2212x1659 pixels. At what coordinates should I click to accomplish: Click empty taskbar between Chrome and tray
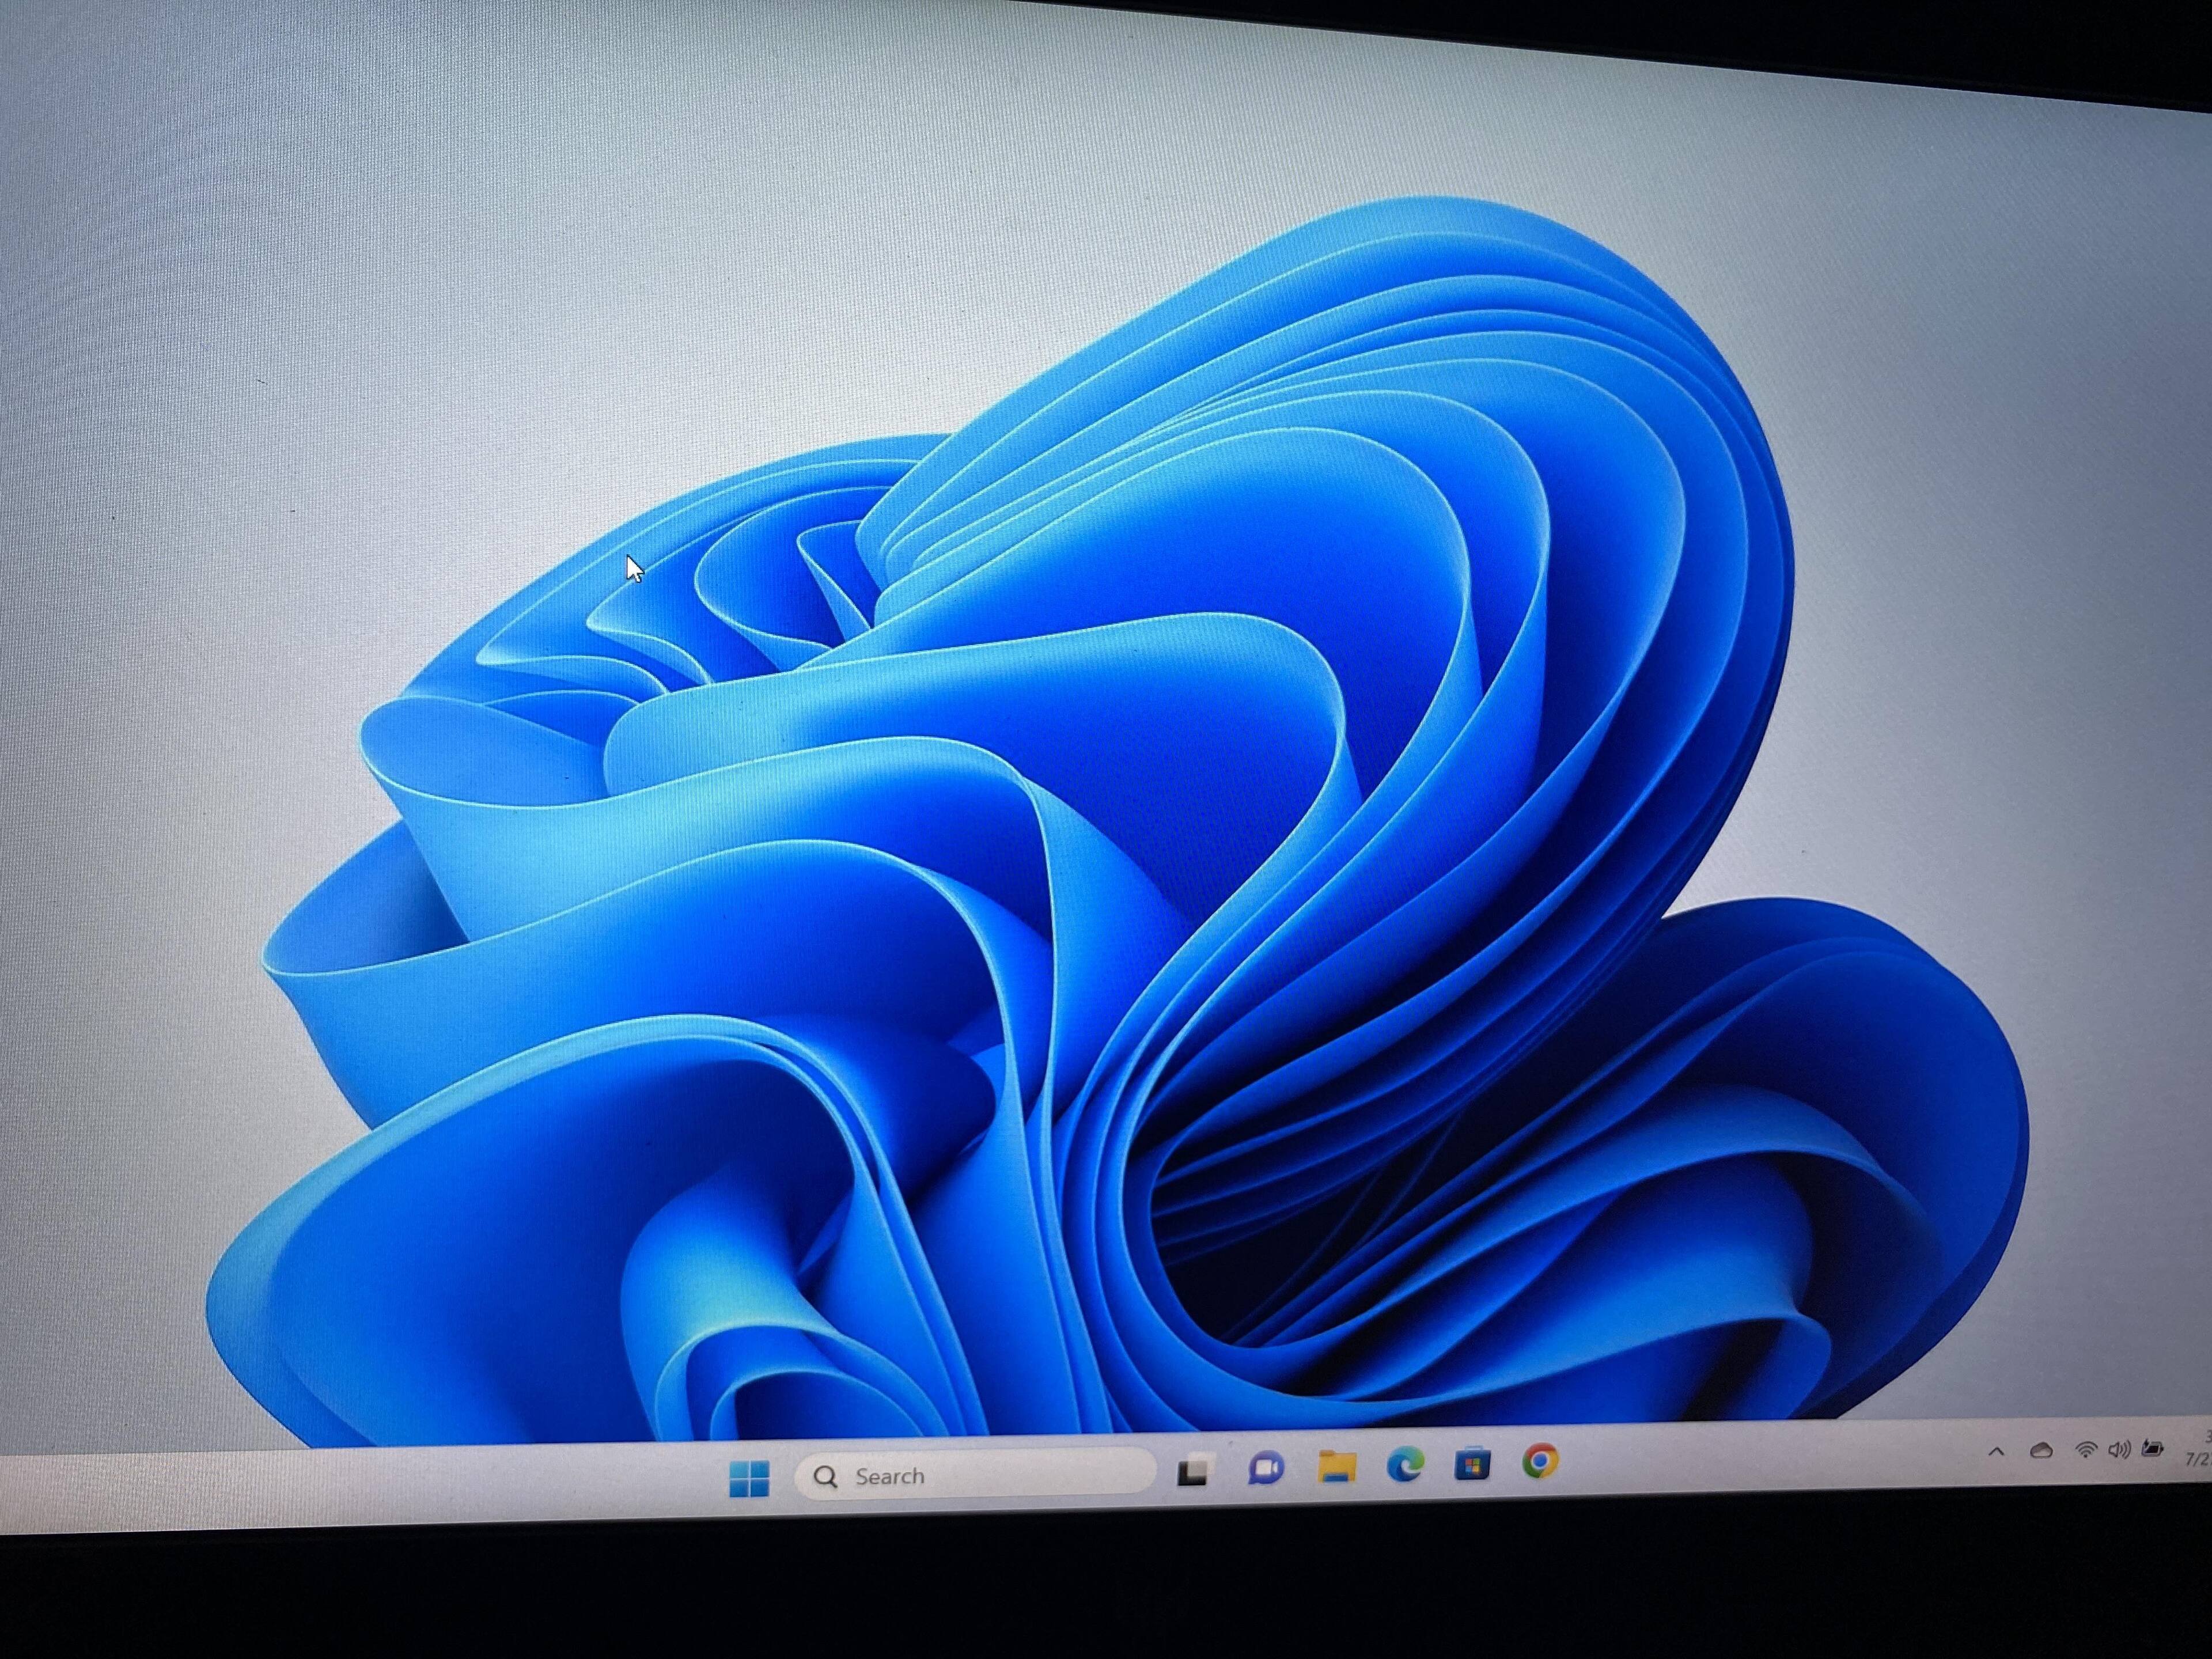click(x=1770, y=1458)
